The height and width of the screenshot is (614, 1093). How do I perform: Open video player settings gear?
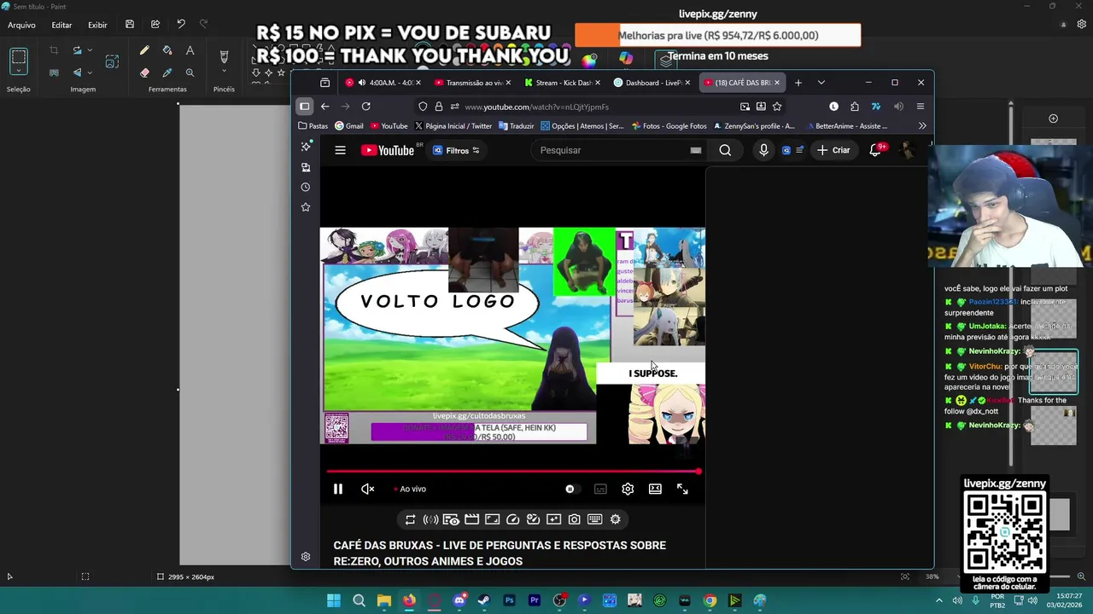point(628,489)
